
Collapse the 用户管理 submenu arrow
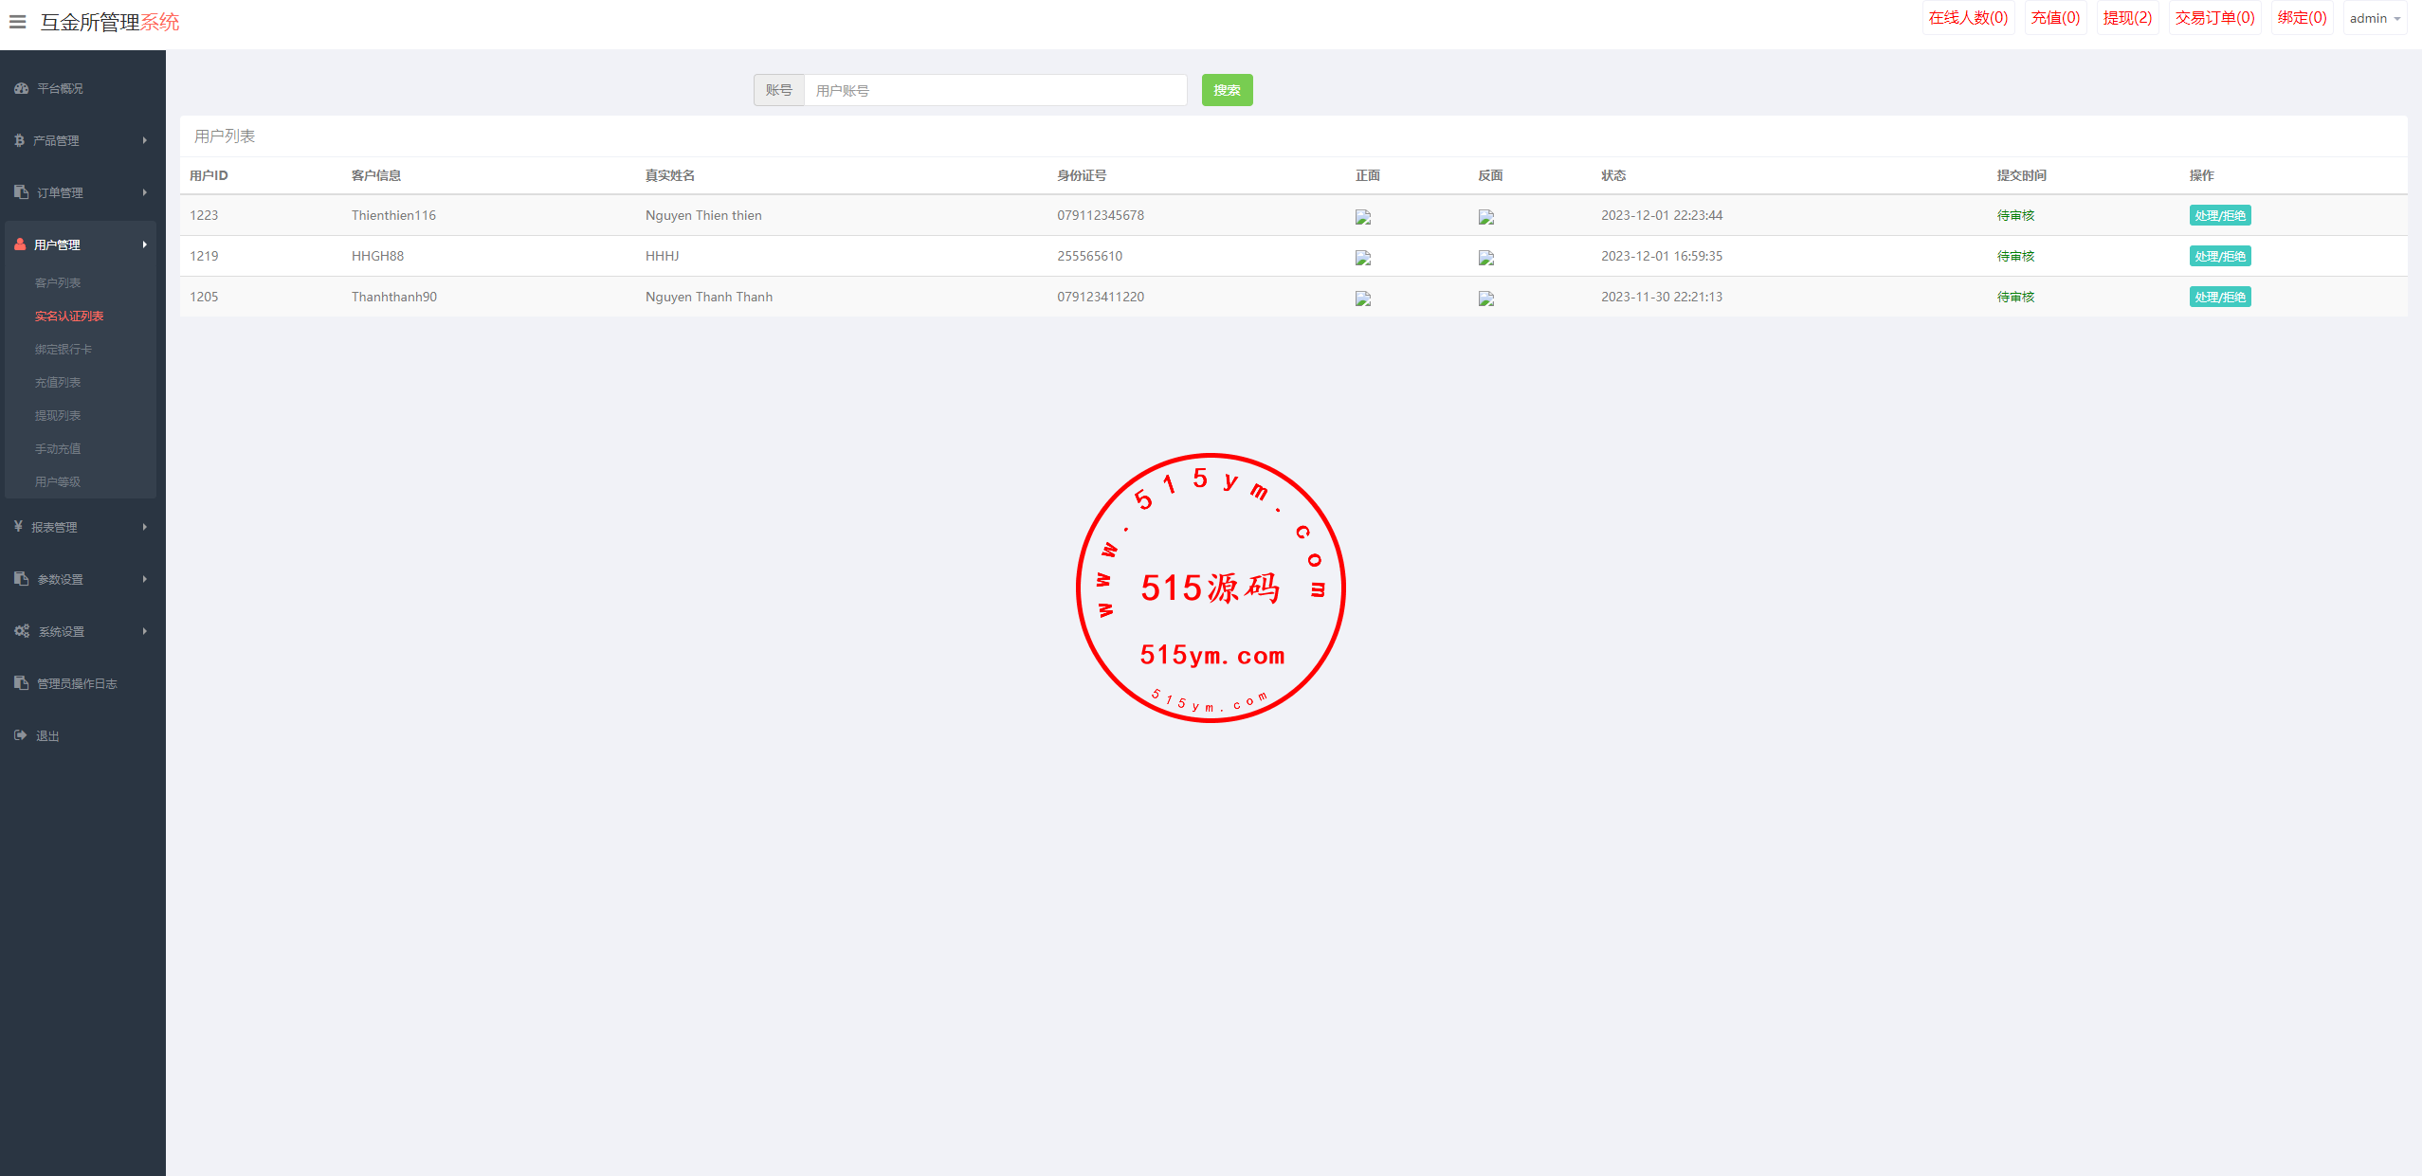click(x=145, y=244)
